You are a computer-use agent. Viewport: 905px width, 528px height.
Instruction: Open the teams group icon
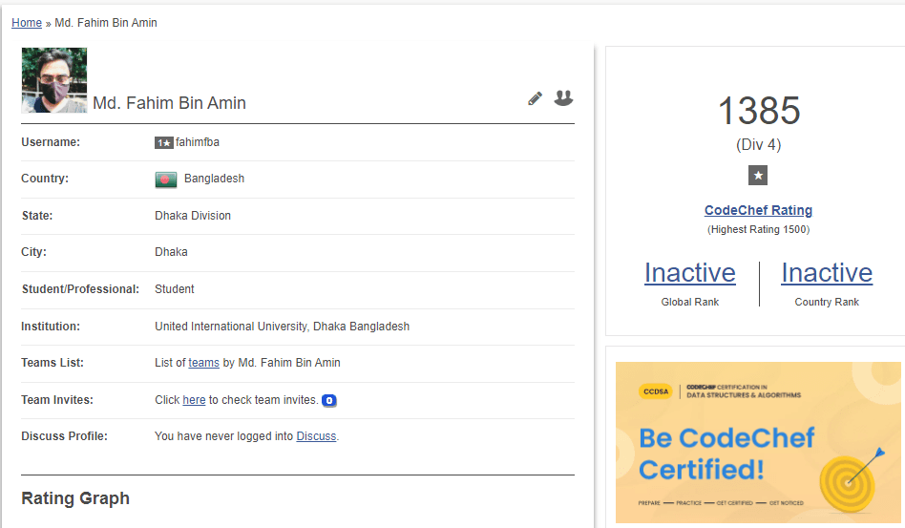tap(563, 98)
